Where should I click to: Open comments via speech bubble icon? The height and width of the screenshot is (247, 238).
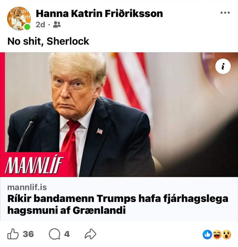54,234
